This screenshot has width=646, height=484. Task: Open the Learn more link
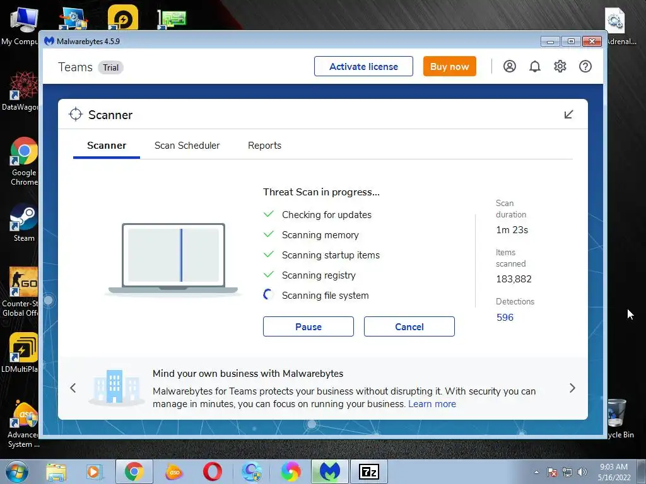pyautogui.click(x=432, y=404)
